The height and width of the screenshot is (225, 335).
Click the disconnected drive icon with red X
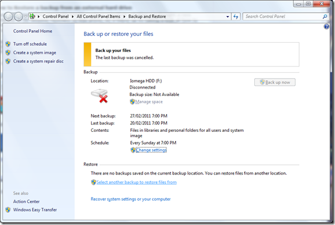coord(99,96)
